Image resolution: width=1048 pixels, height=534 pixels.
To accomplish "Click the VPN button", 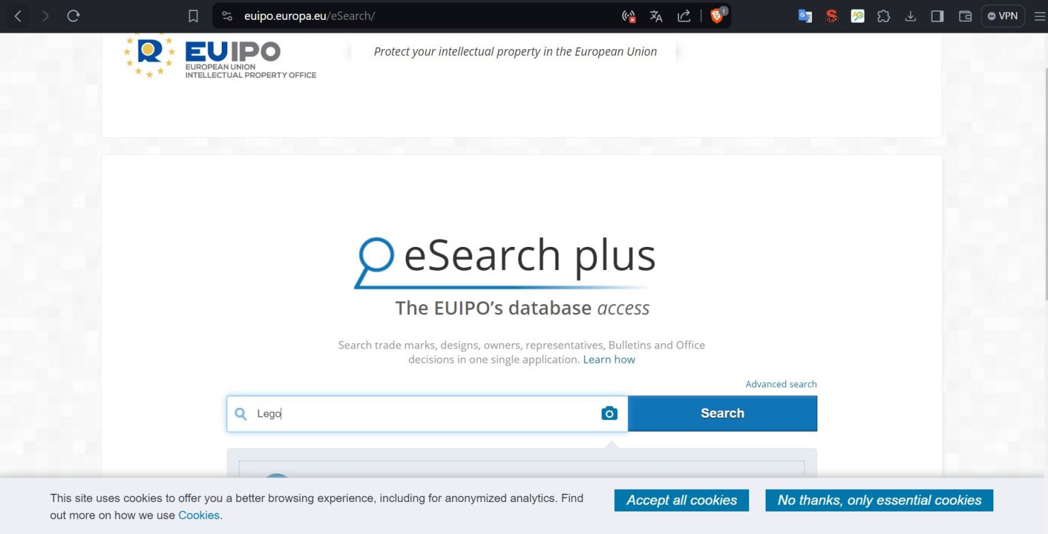I will point(1003,16).
